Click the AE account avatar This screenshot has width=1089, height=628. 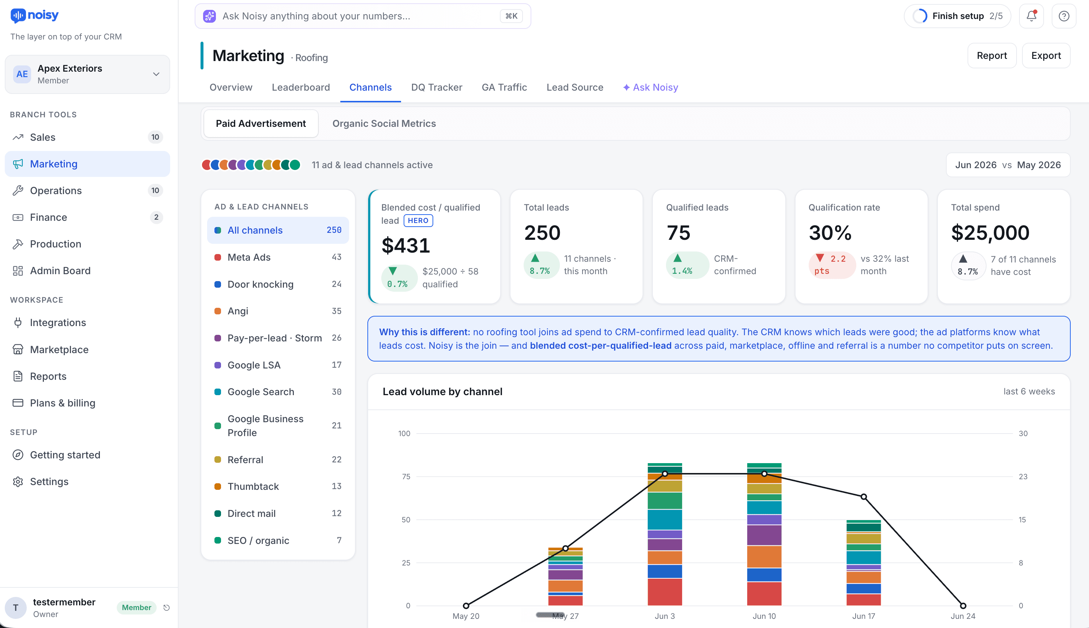[x=22, y=74]
